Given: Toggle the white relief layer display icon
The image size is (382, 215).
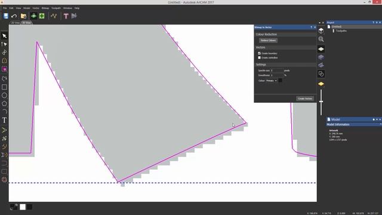Looking at the screenshot, I should point(321,49).
